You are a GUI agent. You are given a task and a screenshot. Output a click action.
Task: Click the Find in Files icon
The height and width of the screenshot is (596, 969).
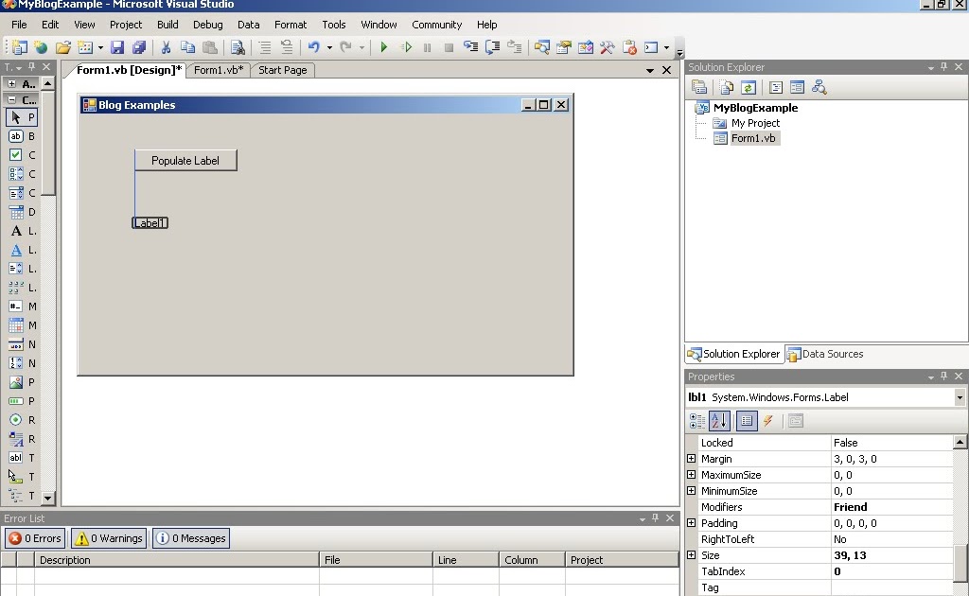[x=238, y=47]
